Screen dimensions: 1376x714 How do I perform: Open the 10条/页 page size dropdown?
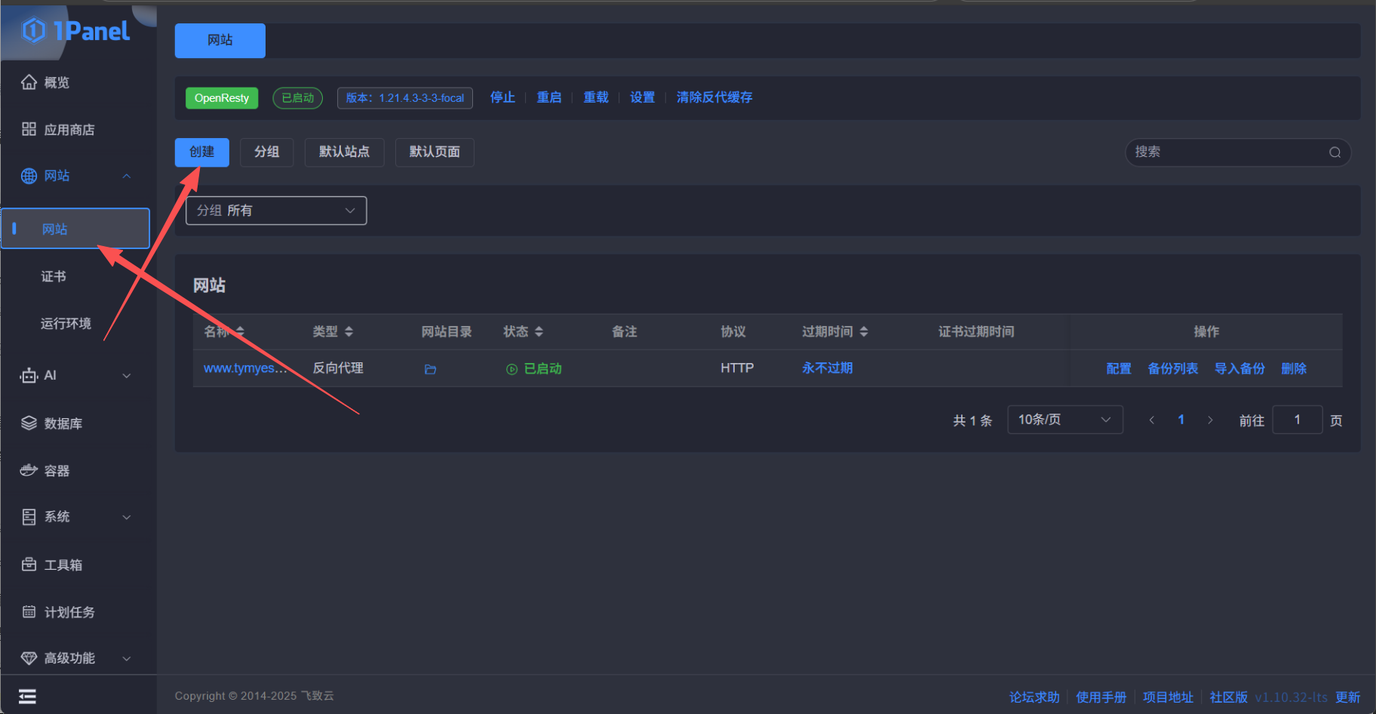point(1064,420)
